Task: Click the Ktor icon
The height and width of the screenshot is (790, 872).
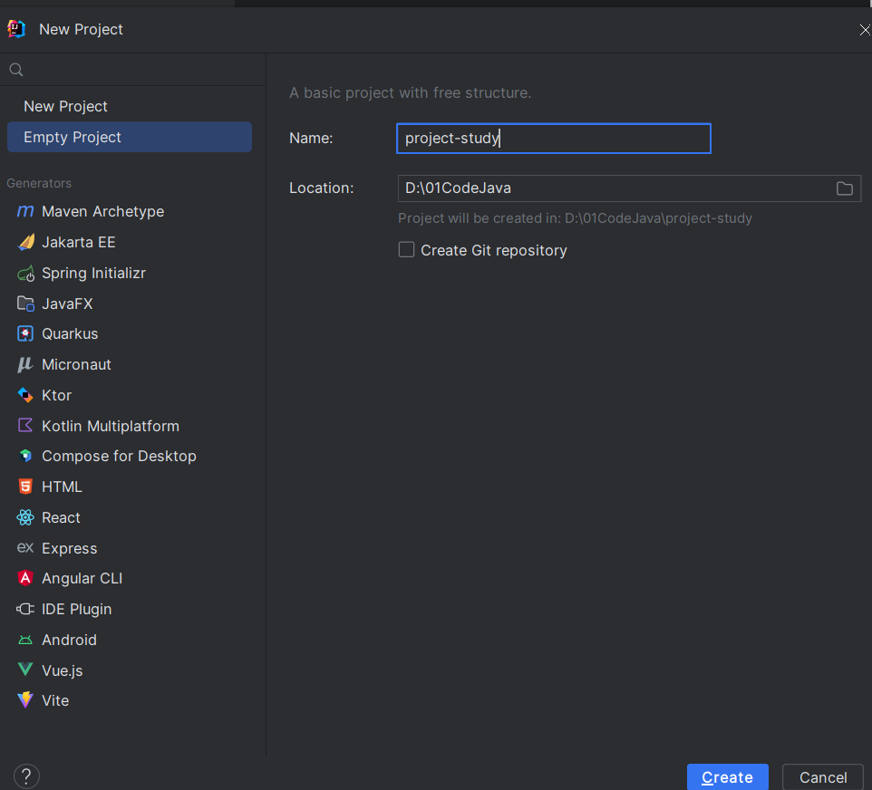Action: 25,395
